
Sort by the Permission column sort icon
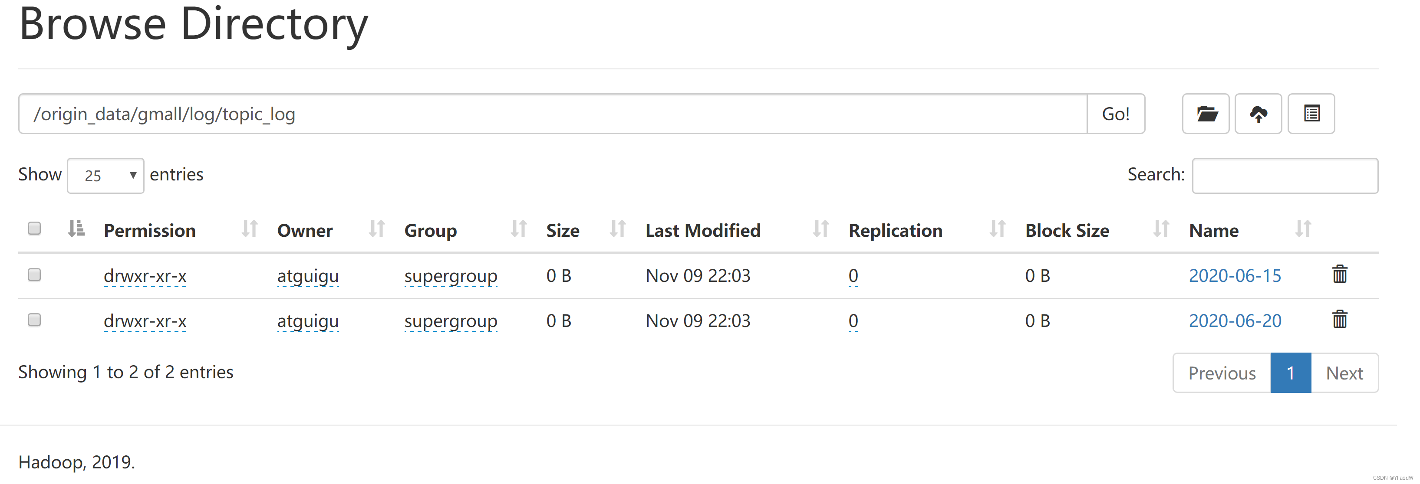(x=249, y=229)
